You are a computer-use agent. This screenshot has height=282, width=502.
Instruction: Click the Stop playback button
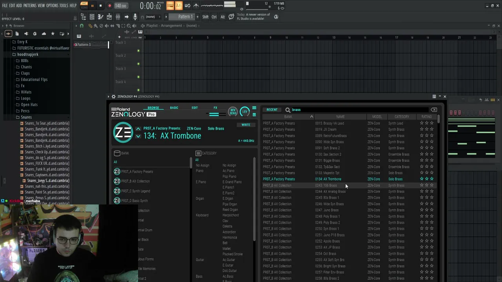[x=100, y=5]
